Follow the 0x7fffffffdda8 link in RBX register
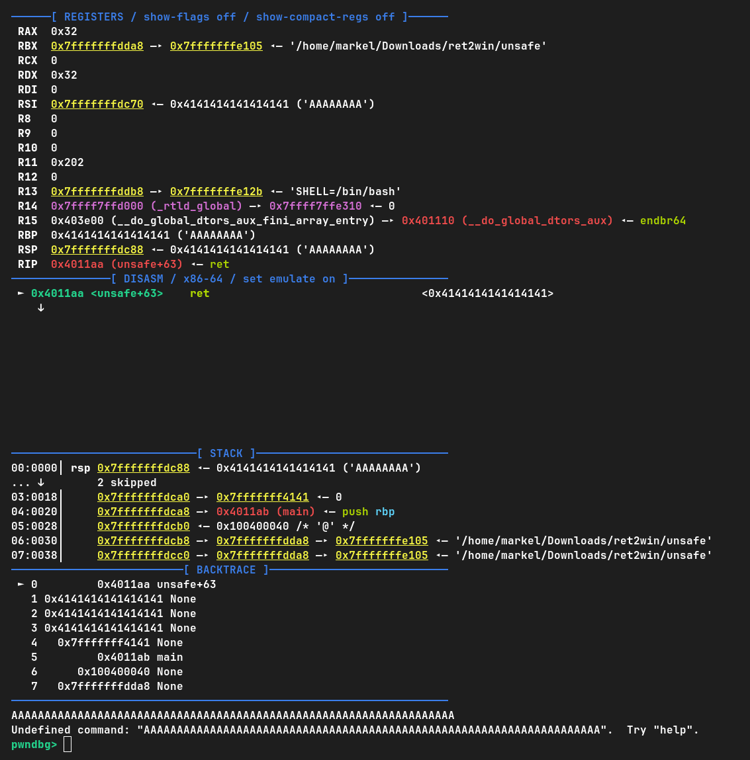Image resolution: width=750 pixels, height=760 pixels. [97, 46]
